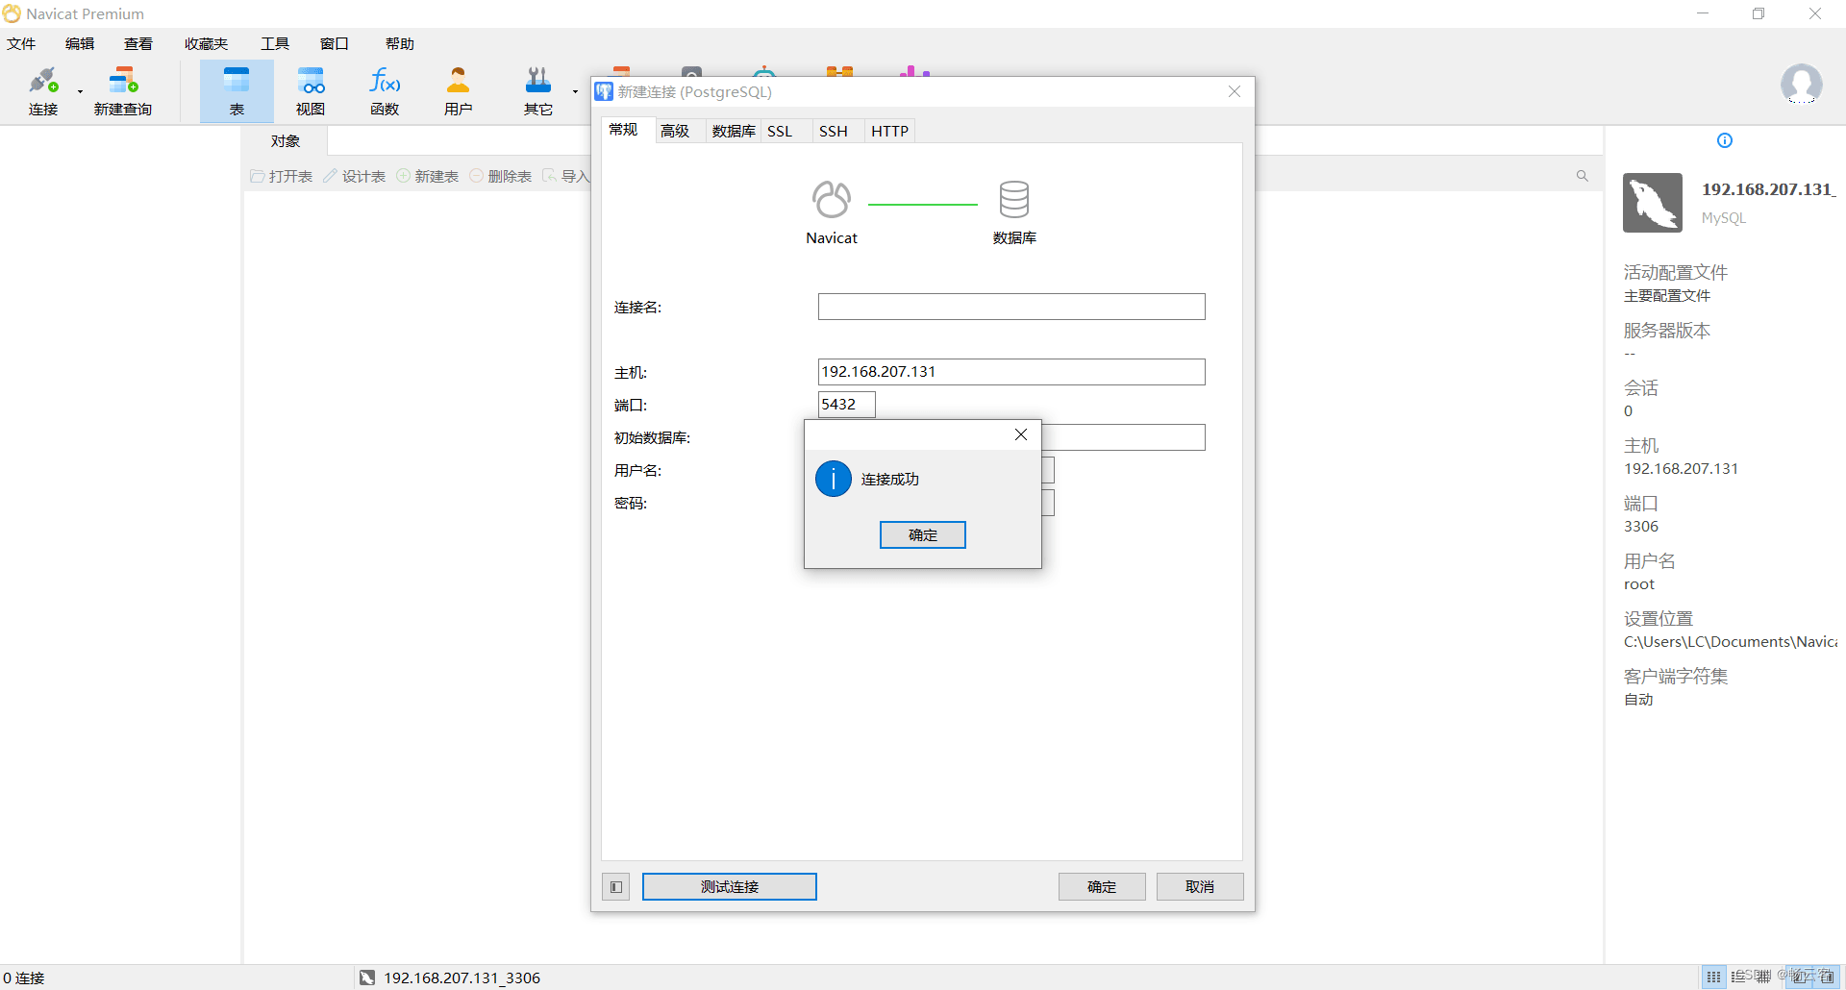Viewport: 1846px width, 990px height.
Task: Click the 数据库 cylinder icon in the diagram
Action: (x=1014, y=200)
